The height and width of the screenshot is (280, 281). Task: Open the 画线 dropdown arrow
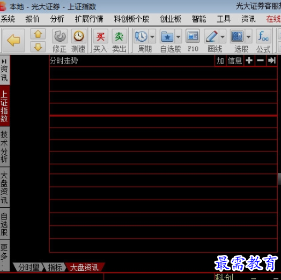[x=223, y=37]
